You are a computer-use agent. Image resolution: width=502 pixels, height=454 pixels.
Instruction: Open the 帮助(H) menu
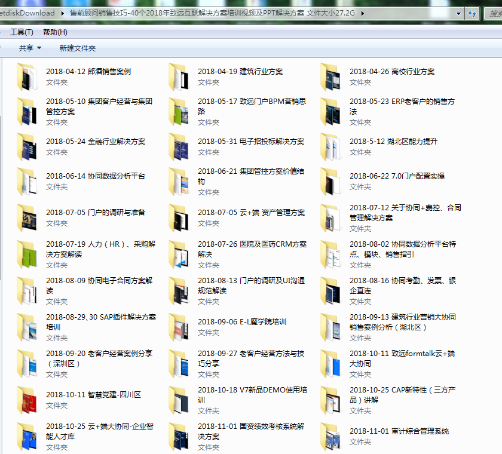click(x=55, y=32)
